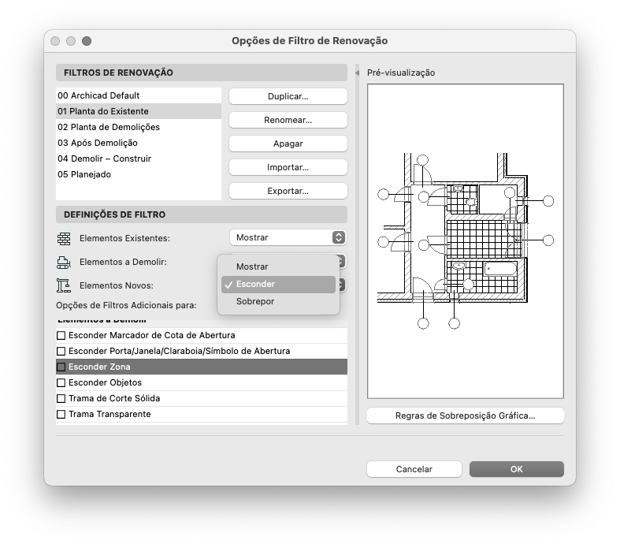
Task: Cancel the renovation filter dialog
Action: pyautogui.click(x=414, y=469)
